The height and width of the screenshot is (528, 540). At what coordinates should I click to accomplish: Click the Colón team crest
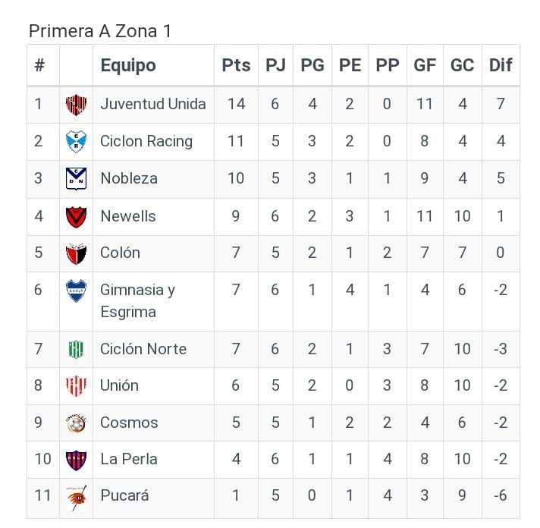click(76, 253)
